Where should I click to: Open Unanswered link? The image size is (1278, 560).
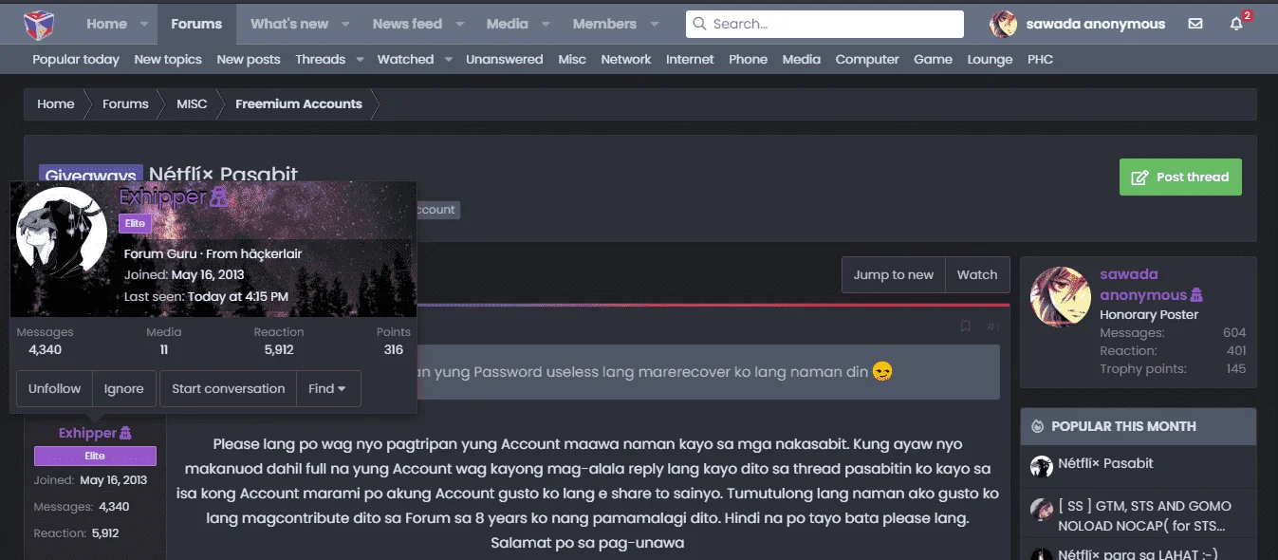click(505, 59)
